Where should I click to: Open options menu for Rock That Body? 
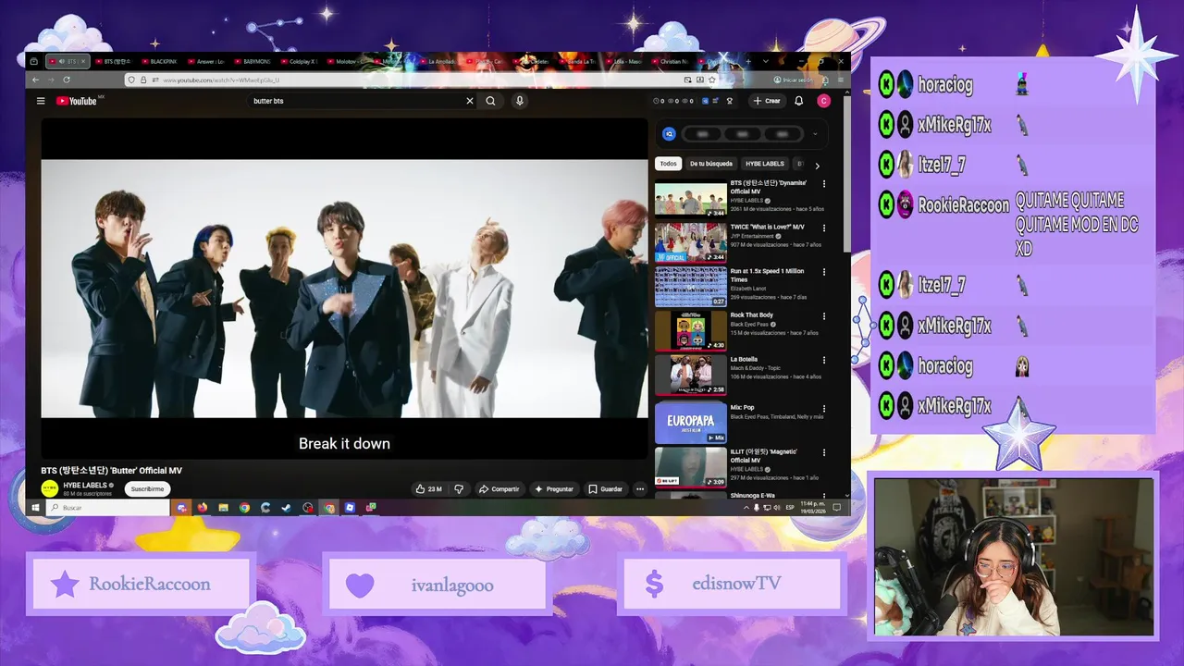click(824, 316)
